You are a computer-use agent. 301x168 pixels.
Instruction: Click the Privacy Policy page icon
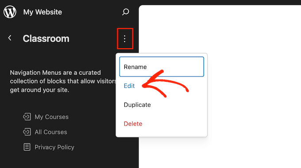(27, 147)
